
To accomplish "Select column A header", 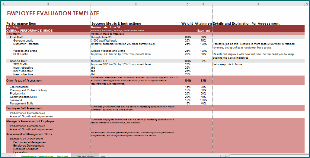I will click(x=4, y=4).
